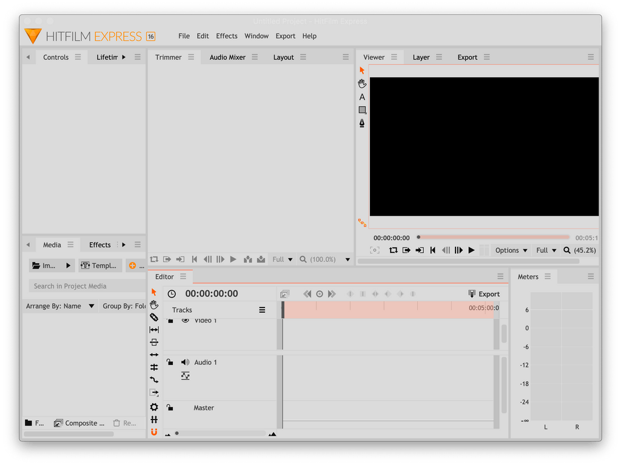This screenshot has width=621, height=465.
Task: Switch to the Layer tab
Action: pos(421,58)
